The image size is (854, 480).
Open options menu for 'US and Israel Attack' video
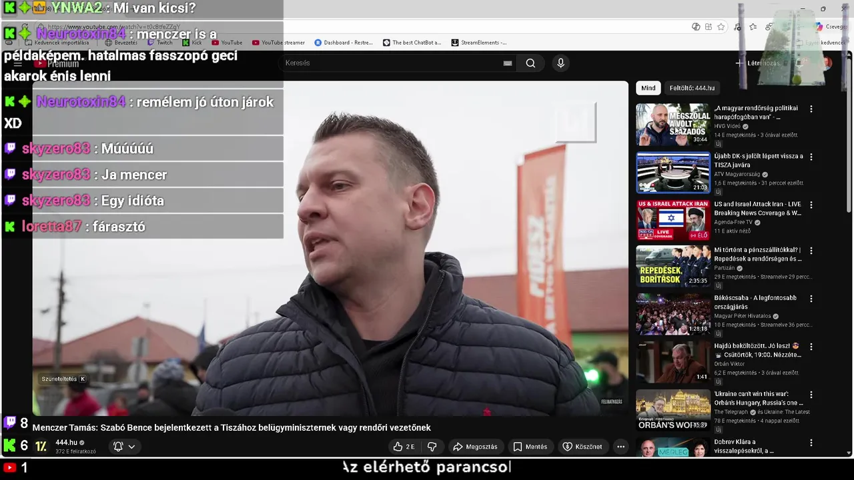pos(811,205)
